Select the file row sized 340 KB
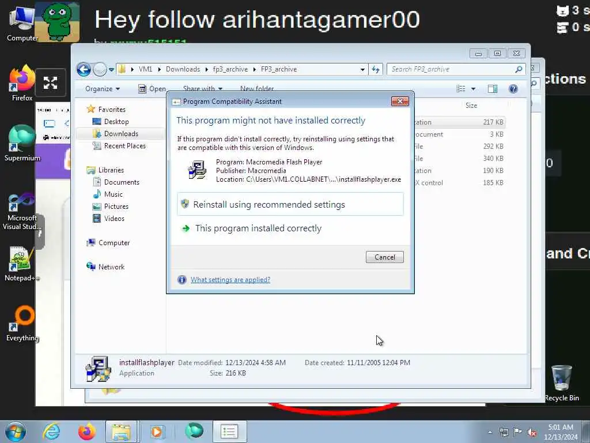Screen dimensions: 590x443 (459, 158)
